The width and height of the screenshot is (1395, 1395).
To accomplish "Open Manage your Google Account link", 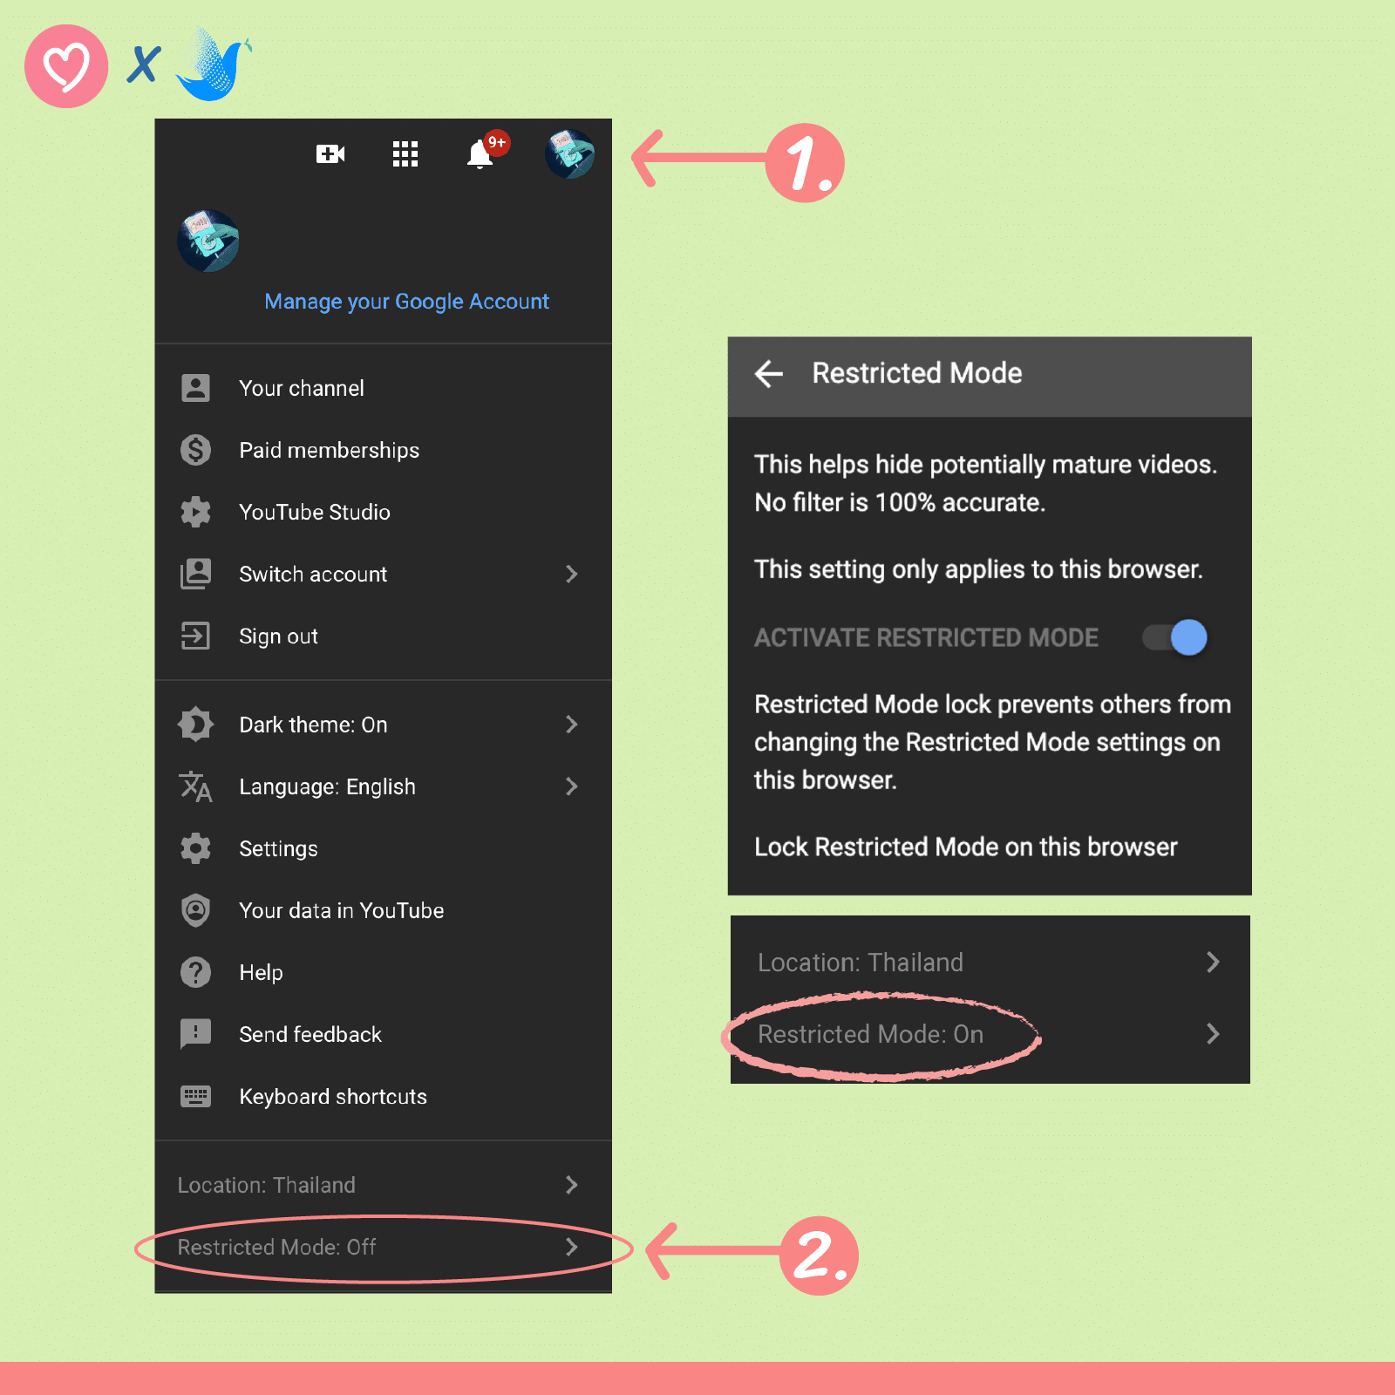I will click(406, 302).
